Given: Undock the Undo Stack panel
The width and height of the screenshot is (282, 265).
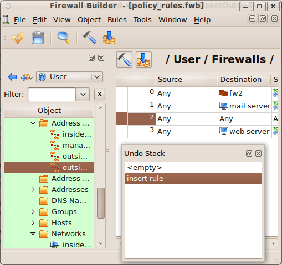Looking at the screenshot, I should [x=249, y=153].
